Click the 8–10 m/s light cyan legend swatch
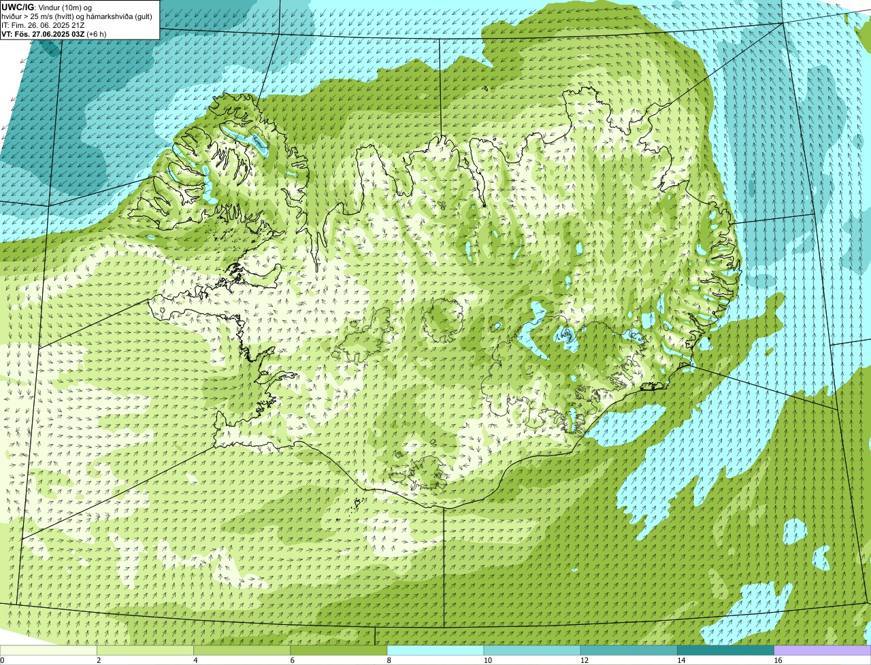 tap(435, 651)
